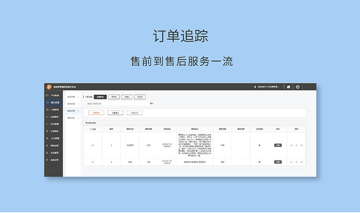Click the topmost sidebar item with list icon
The width and height of the screenshot is (360, 213).
53,95
